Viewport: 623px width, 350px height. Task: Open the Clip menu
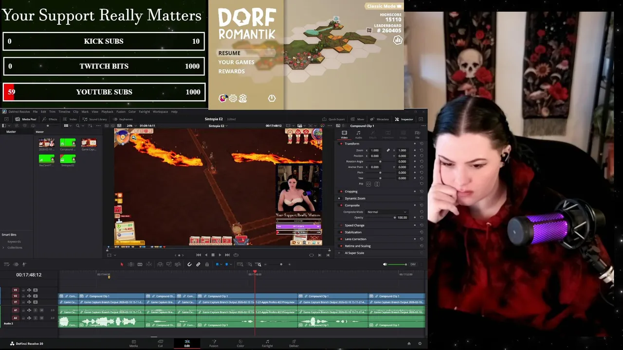click(x=75, y=112)
